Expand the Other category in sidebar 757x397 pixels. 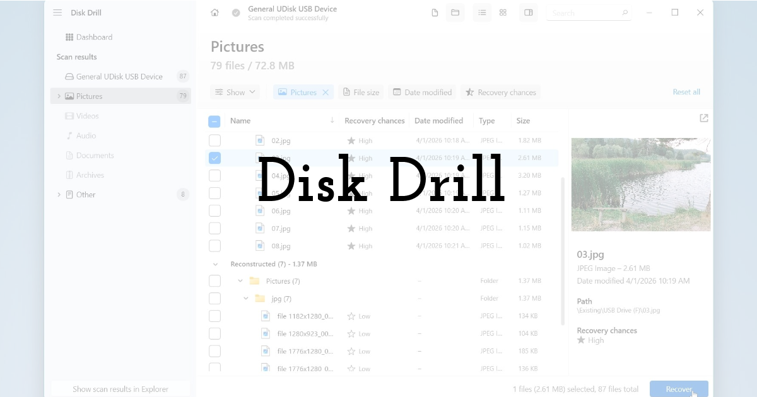[x=59, y=195]
